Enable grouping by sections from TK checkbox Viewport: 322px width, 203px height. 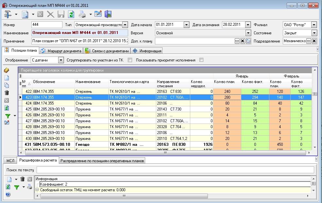click(x=130, y=60)
